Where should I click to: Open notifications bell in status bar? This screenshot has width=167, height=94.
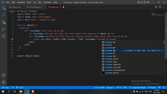tap(164, 87)
